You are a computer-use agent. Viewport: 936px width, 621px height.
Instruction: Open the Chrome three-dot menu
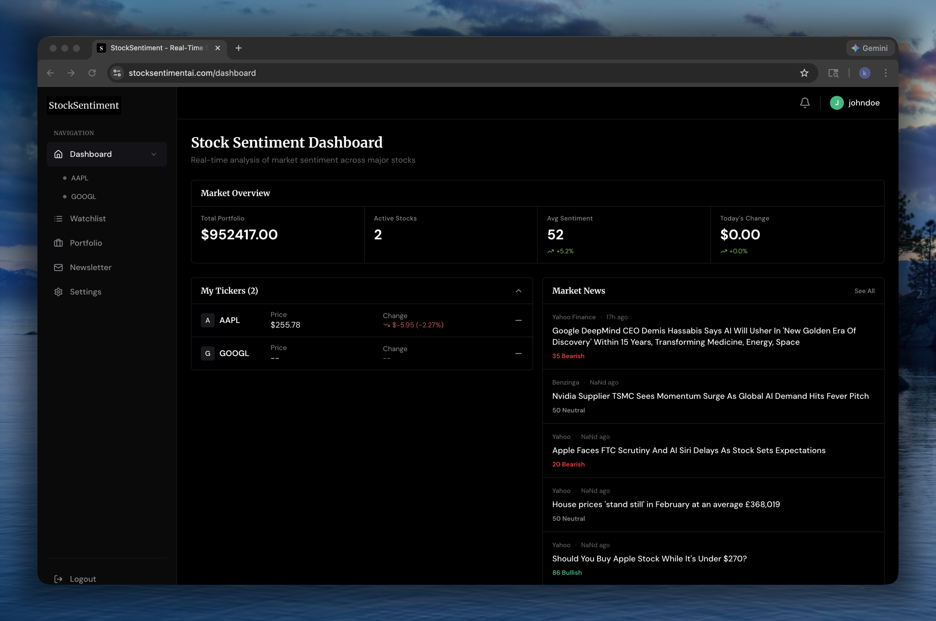[x=885, y=73]
